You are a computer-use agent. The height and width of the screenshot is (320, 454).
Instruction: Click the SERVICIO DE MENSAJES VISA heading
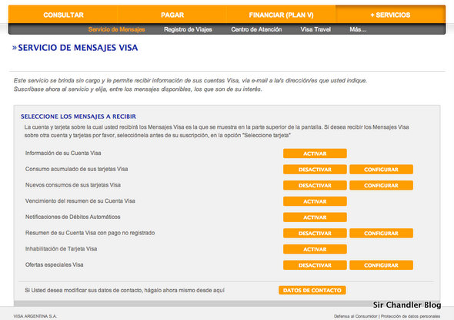(78, 48)
